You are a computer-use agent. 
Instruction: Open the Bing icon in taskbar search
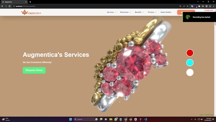click(x=96, y=119)
